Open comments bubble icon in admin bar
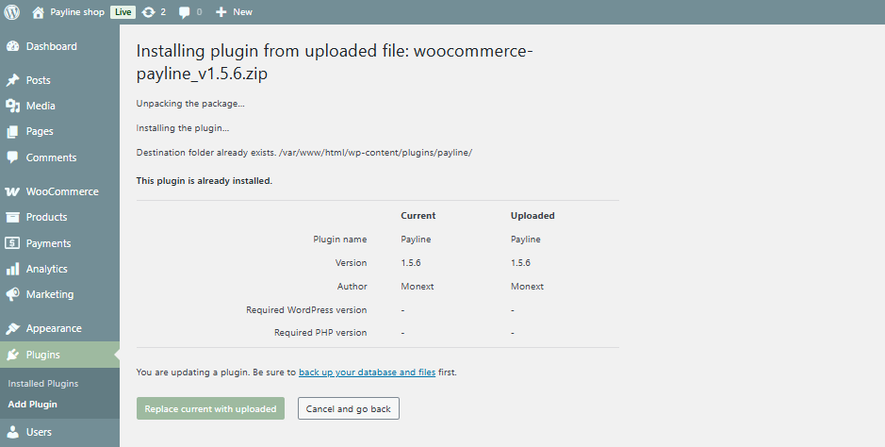The image size is (885, 447). (185, 12)
